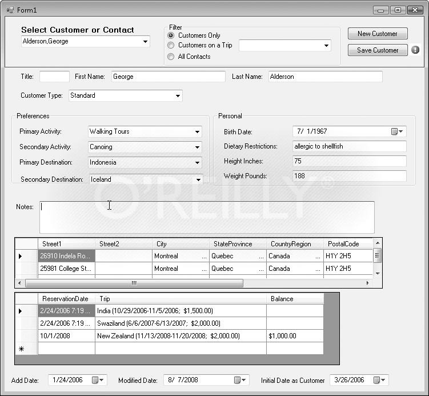Select the 25981 College St address cell
Image resolution: width=429 pixels, height=396 pixels.
click(x=66, y=269)
